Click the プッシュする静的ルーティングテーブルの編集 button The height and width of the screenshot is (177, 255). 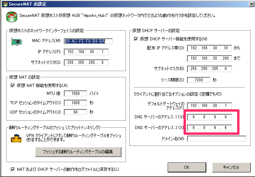(78, 152)
